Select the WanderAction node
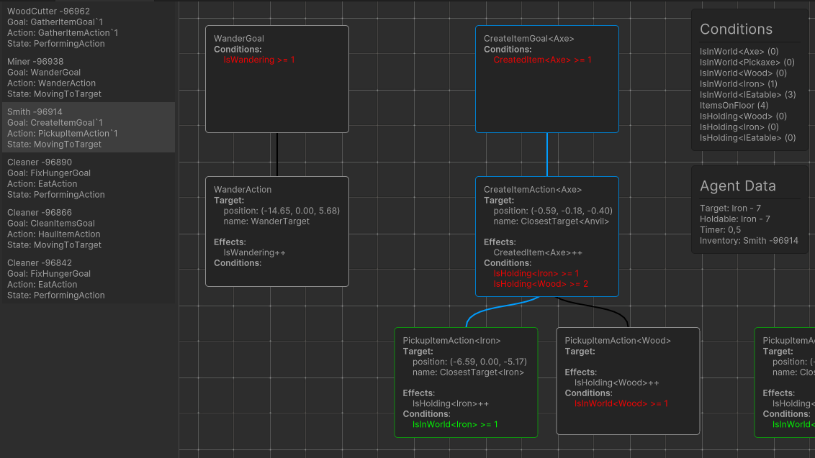 276,230
